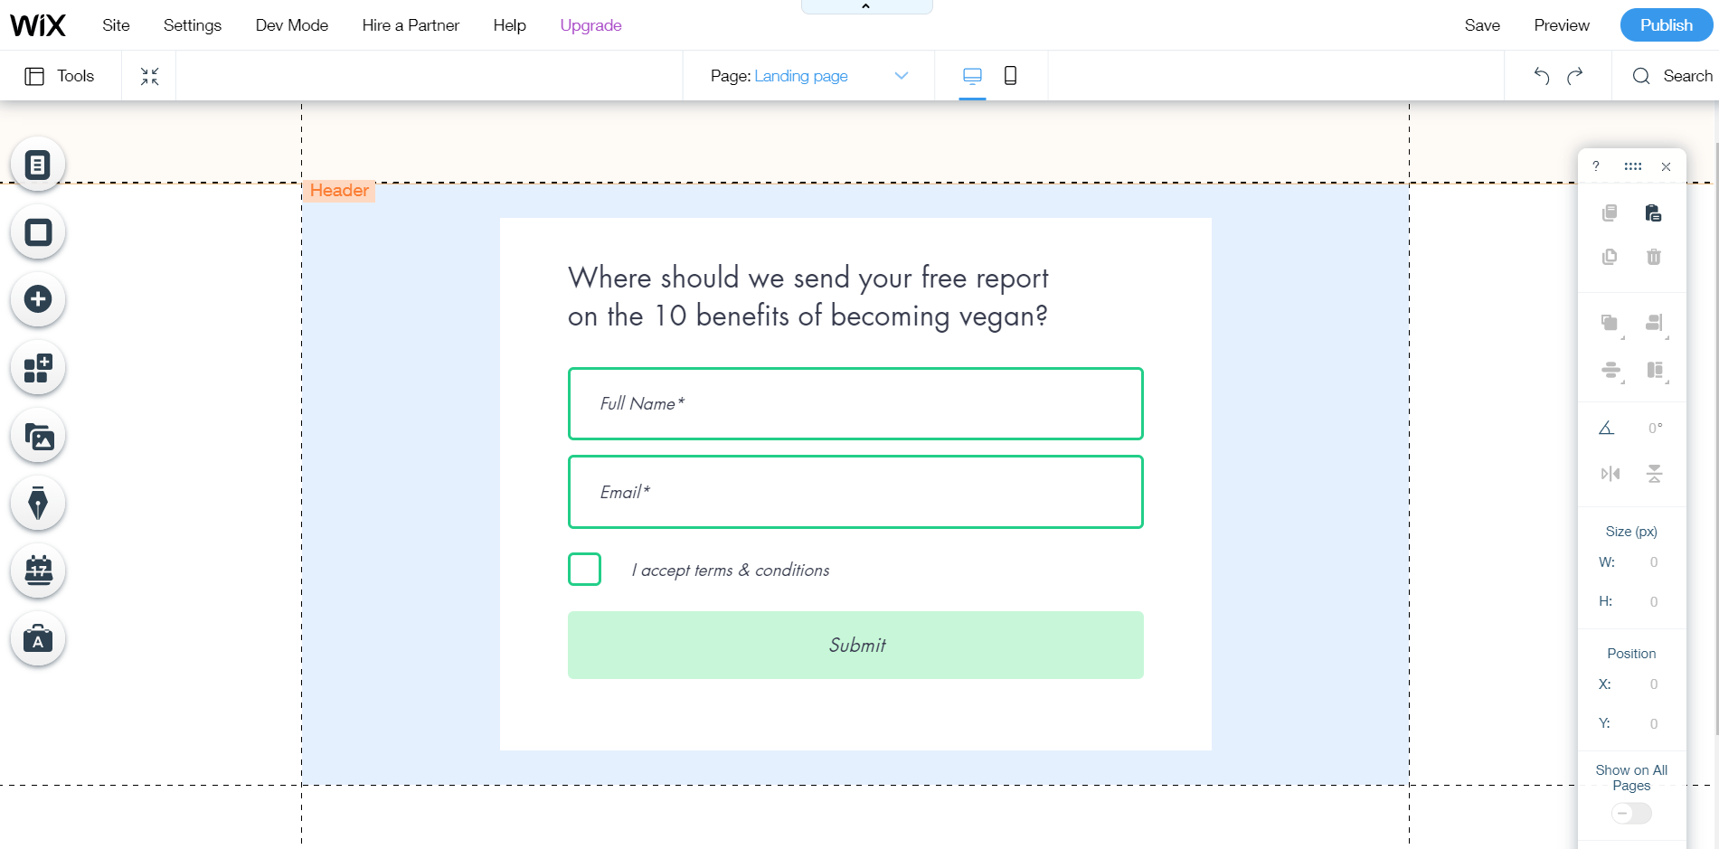This screenshot has width=1719, height=849.
Task: Open the Dev Mode menu
Action: [292, 25]
